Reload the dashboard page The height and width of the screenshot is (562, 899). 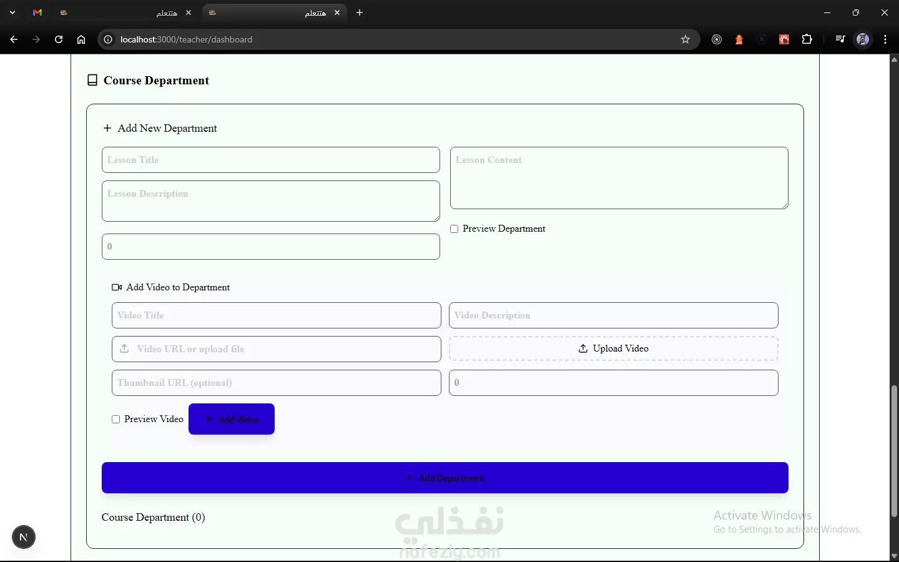(59, 39)
